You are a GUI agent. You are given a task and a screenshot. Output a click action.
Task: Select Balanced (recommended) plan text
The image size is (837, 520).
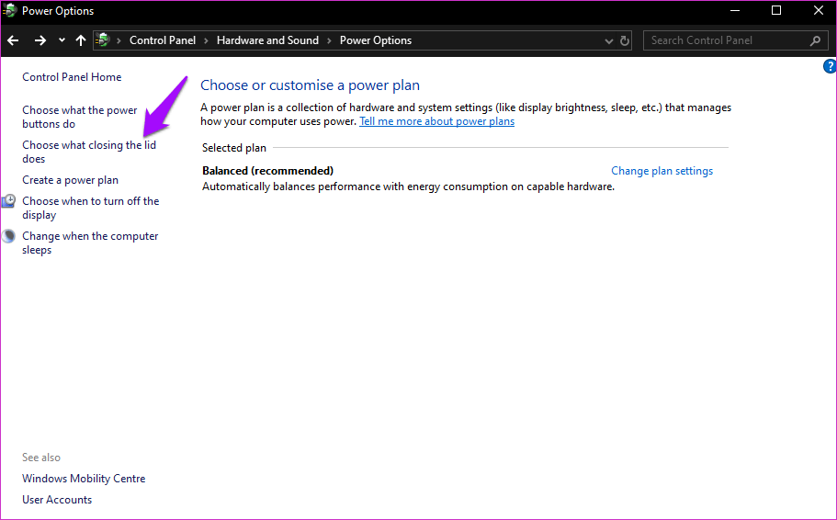[267, 171]
